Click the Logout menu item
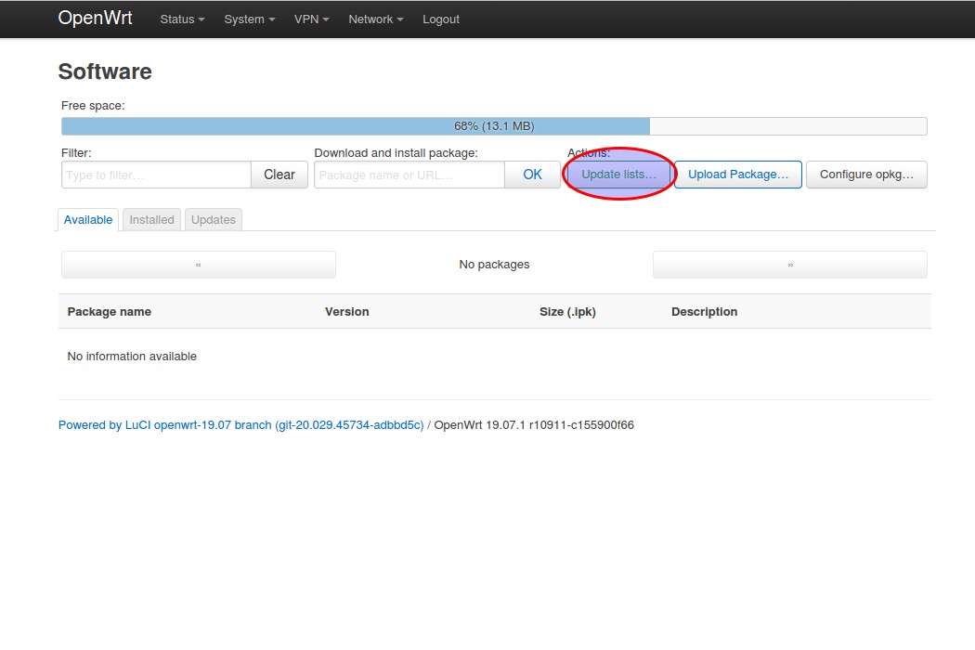The width and height of the screenshot is (975, 650). [441, 19]
